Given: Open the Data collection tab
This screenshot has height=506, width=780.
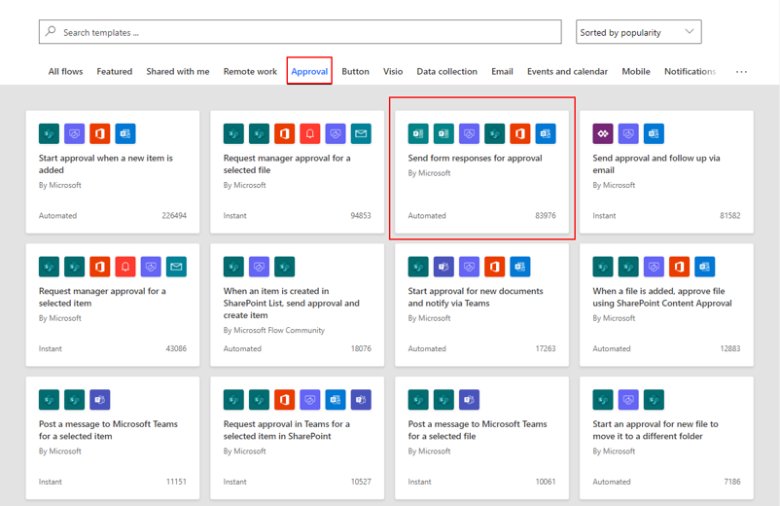Looking at the screenshot, I should [446, 72].
